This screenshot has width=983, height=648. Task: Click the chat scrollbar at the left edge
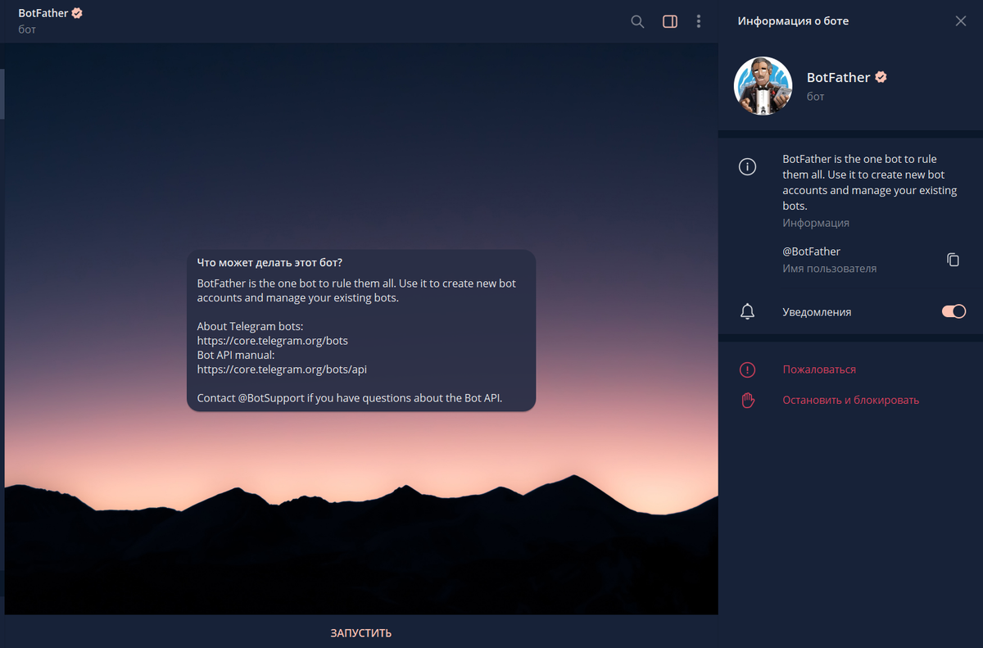2,94
